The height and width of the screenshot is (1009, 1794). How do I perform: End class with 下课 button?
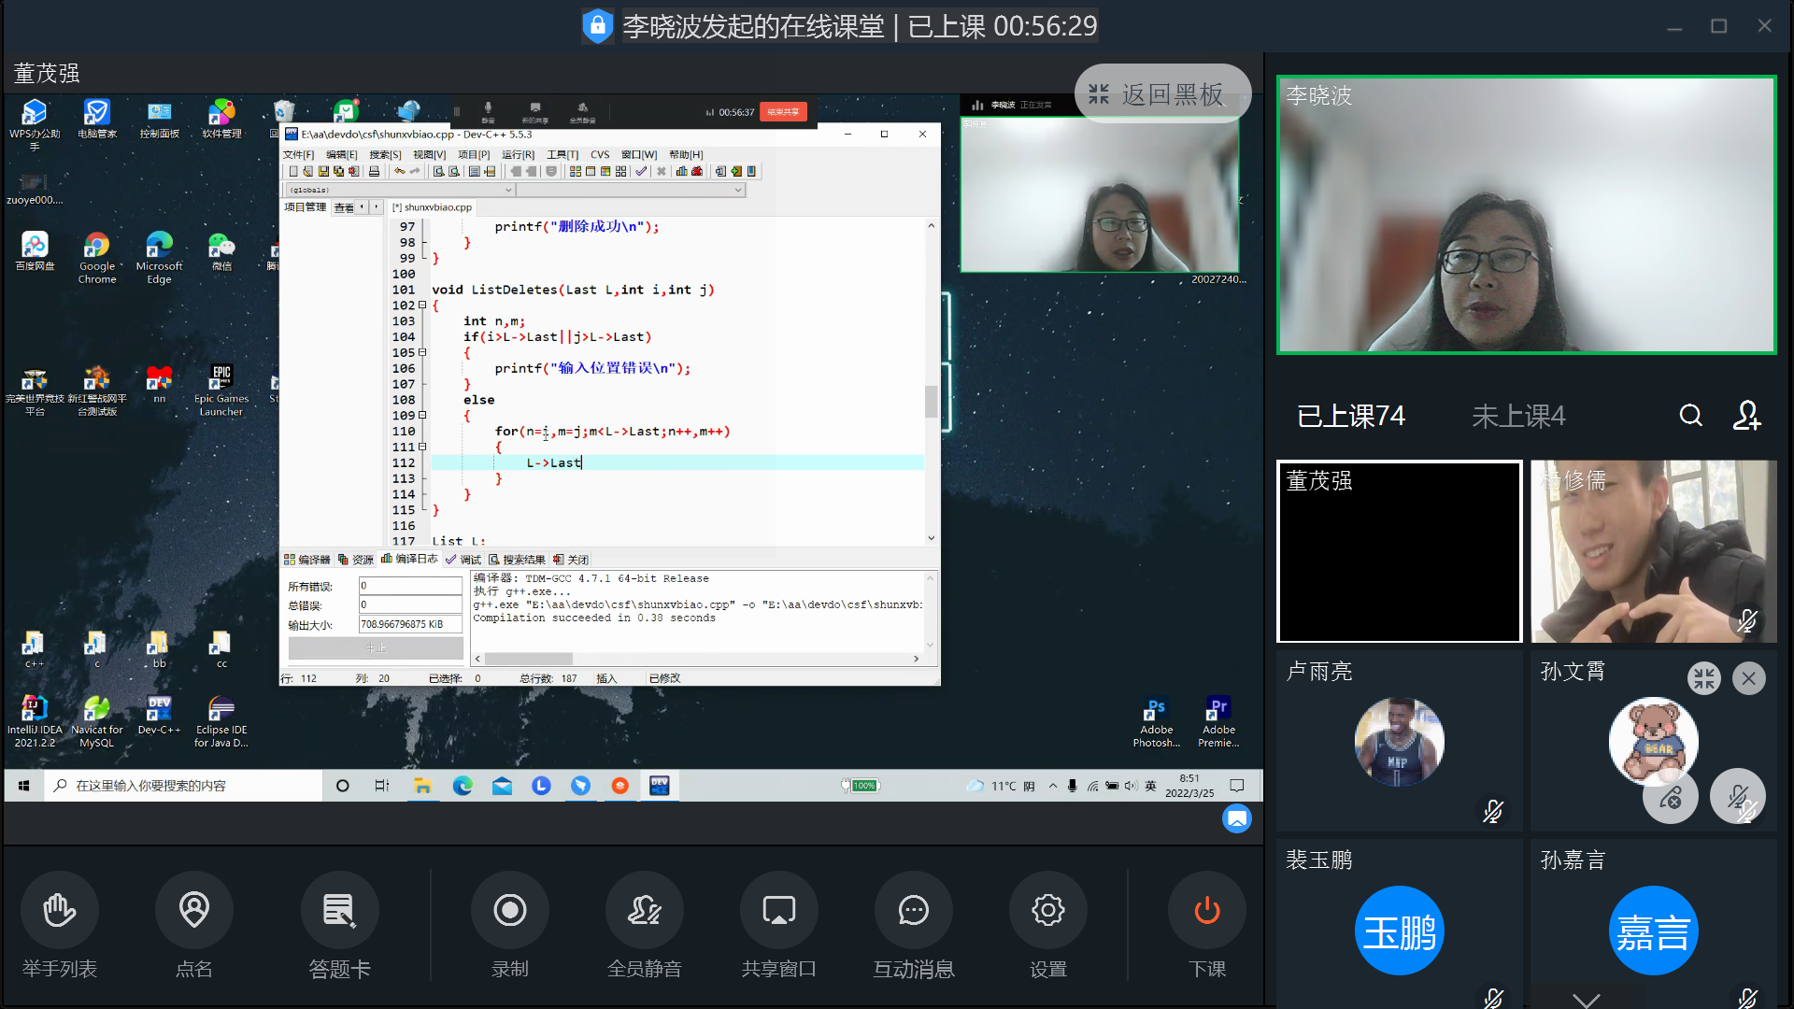(x=1206, y=910)
